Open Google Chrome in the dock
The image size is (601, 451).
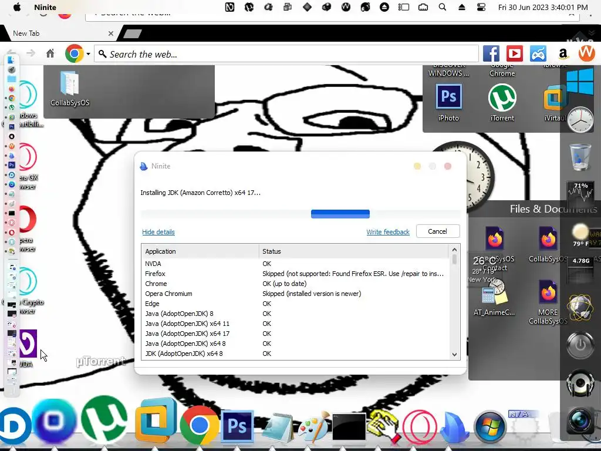(200, 425)
